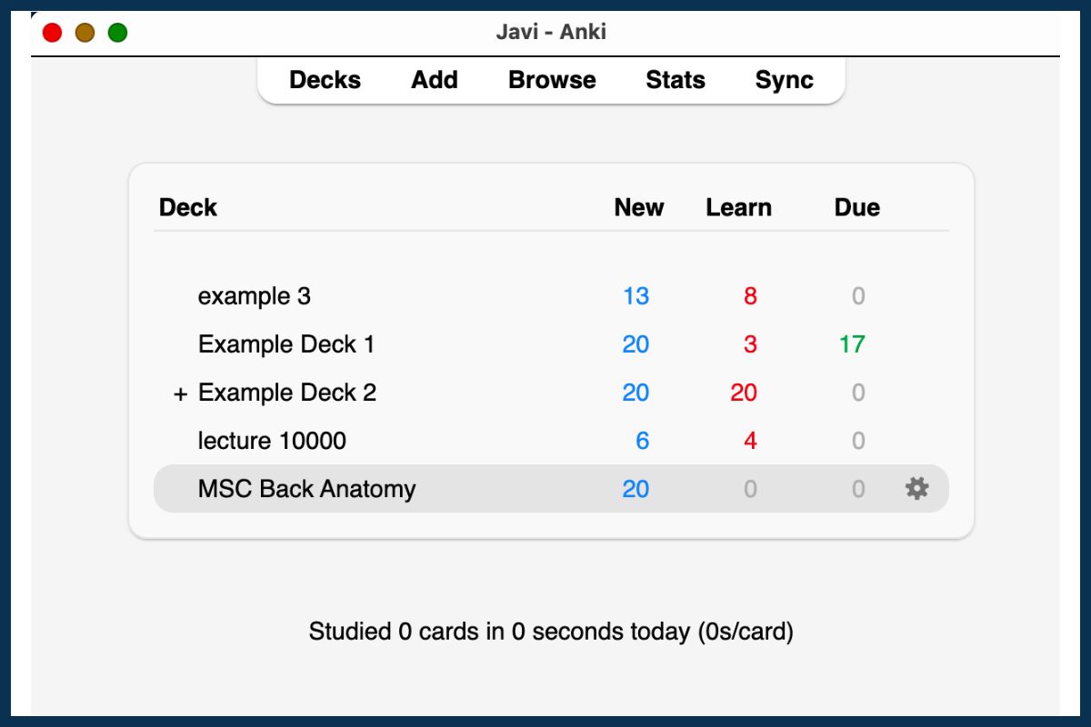Expand Example Deck 2 with plus sign
1091x727 pixels.
180,393
